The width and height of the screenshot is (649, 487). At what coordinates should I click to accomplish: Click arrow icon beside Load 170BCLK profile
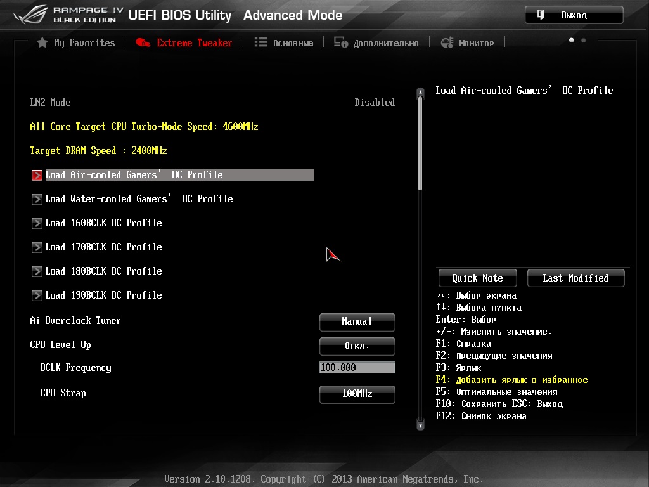[x=37, y=247]
